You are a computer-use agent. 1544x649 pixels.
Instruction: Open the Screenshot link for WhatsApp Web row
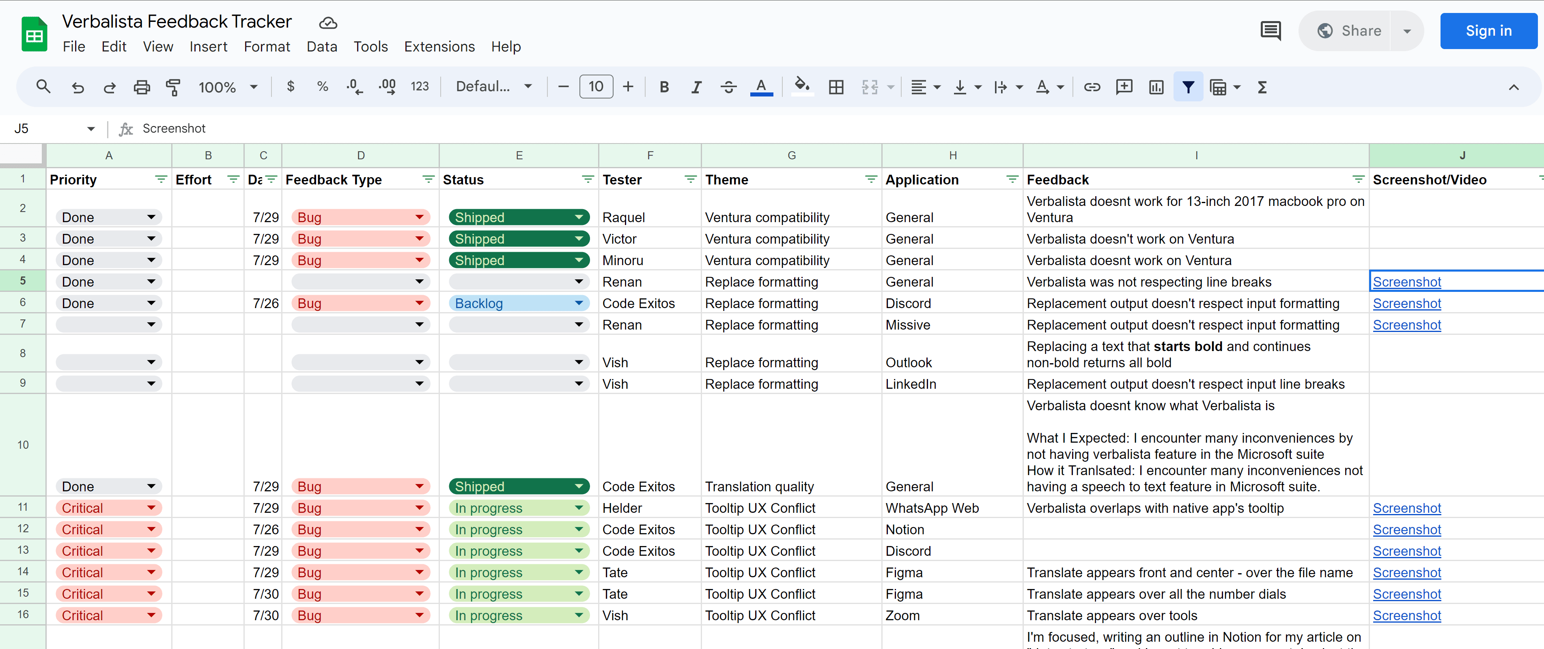coord(1406,508)
